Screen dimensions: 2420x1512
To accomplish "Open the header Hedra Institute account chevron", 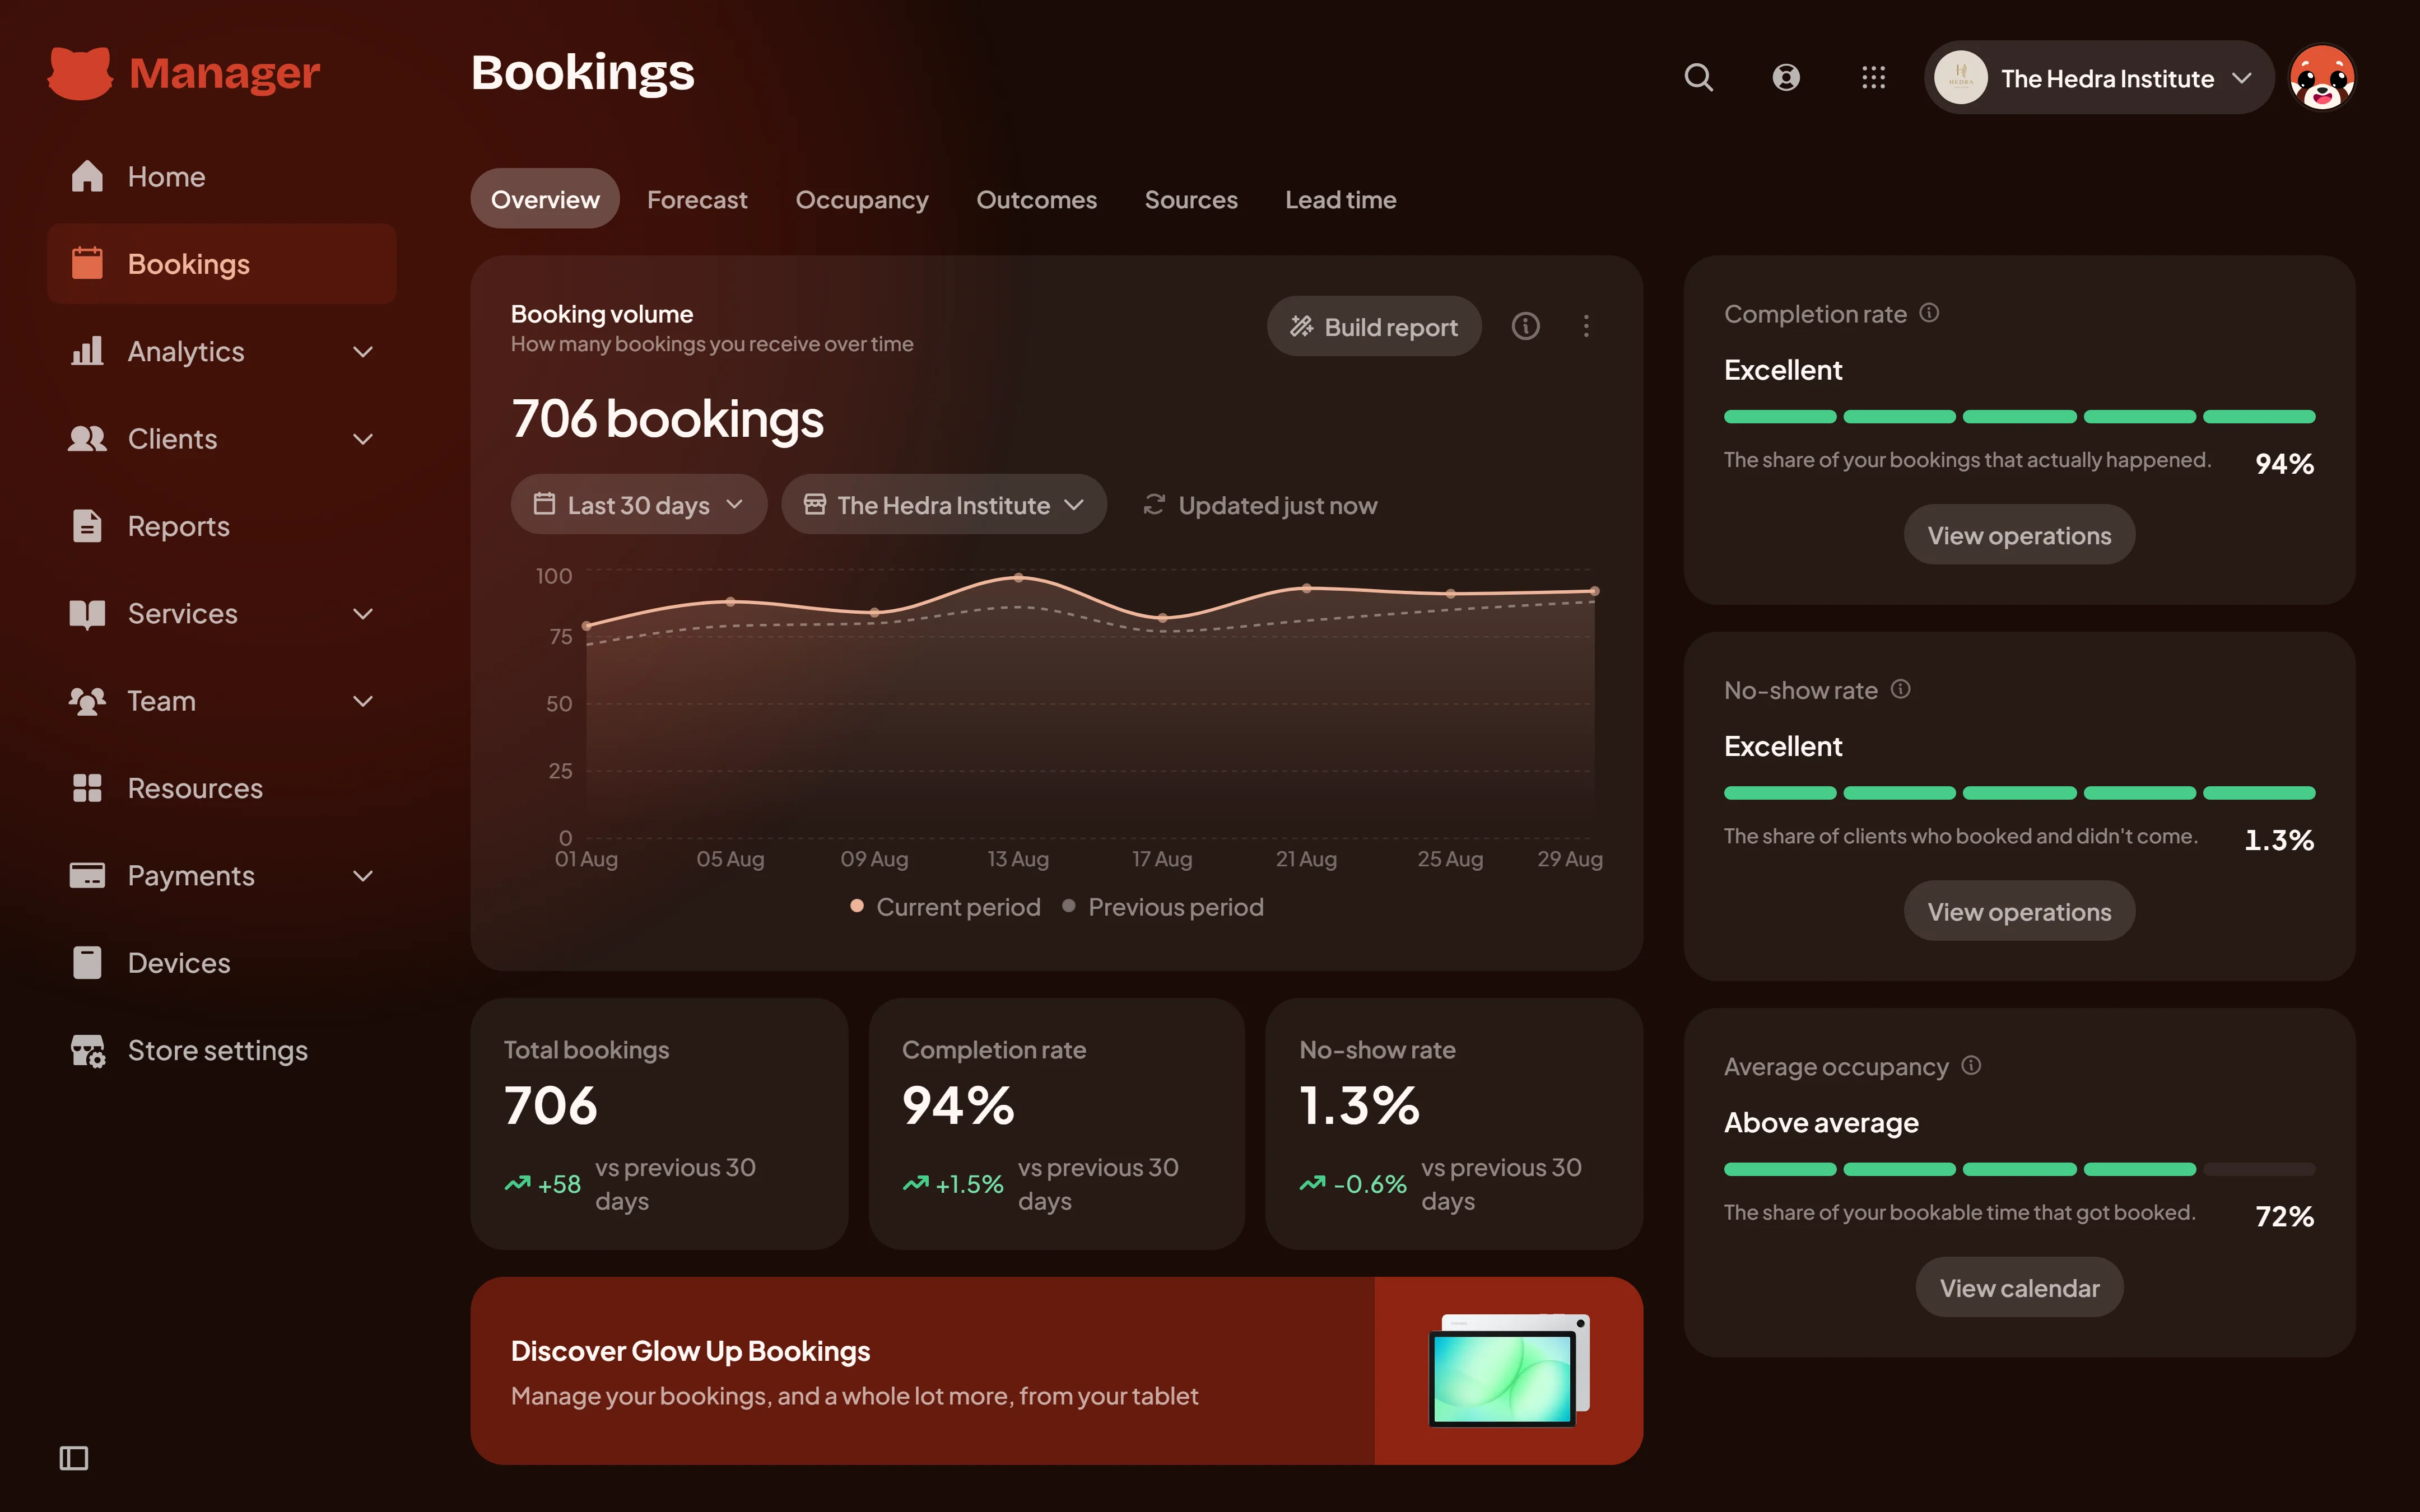I will click(x=2241, y=77).
